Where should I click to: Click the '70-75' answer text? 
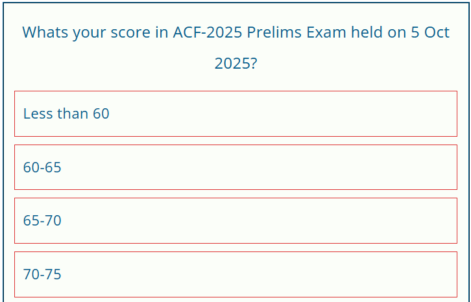point(42,274)
